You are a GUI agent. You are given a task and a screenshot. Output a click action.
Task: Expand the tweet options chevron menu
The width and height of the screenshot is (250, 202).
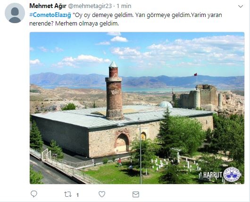[x=241, y=7]
